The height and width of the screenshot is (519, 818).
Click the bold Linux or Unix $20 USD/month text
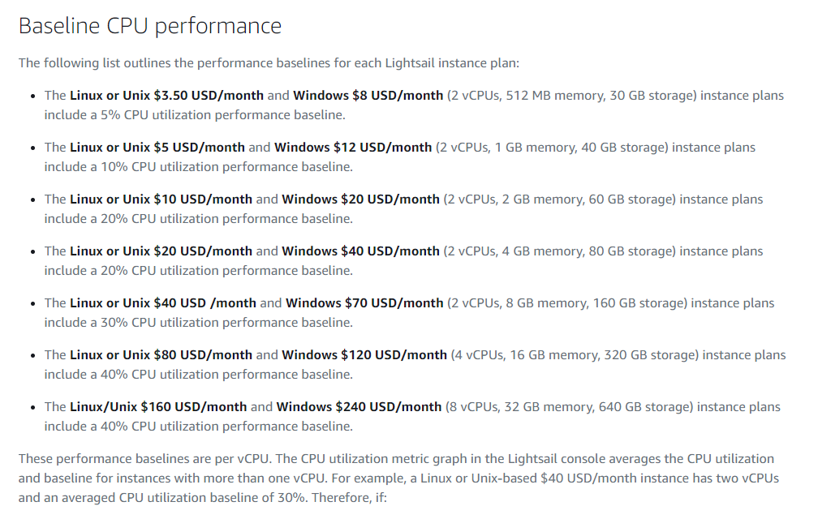(161, 251)
